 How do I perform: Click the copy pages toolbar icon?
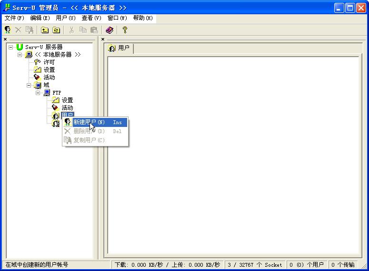[83, 30]
